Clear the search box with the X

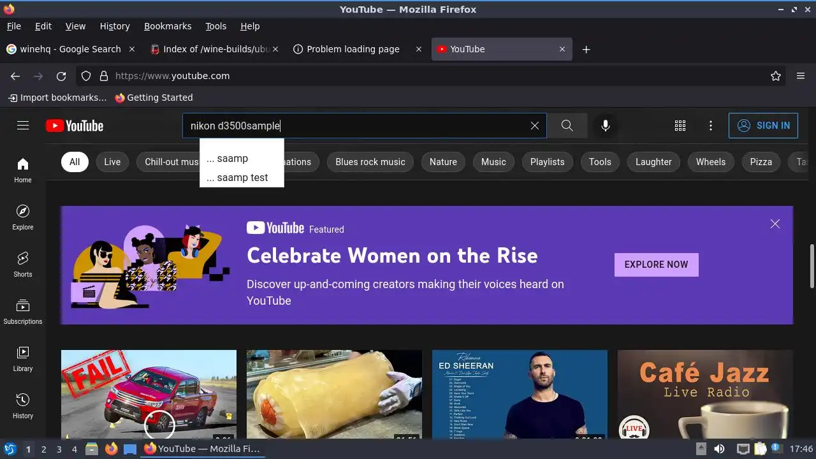point(535,126)
